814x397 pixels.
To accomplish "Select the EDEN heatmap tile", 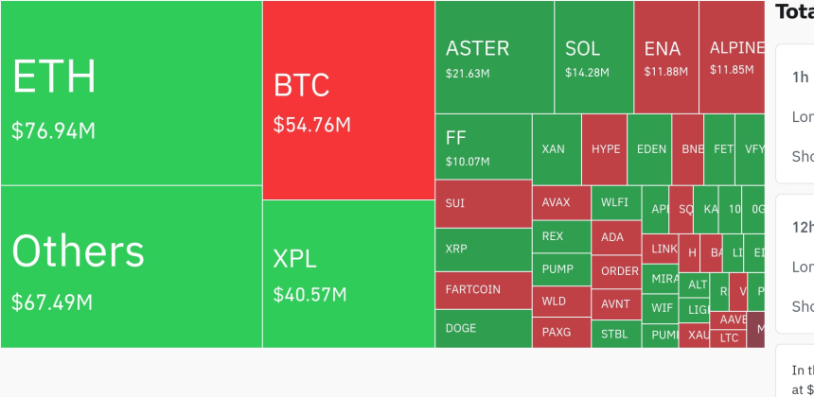I will [651, 149].
